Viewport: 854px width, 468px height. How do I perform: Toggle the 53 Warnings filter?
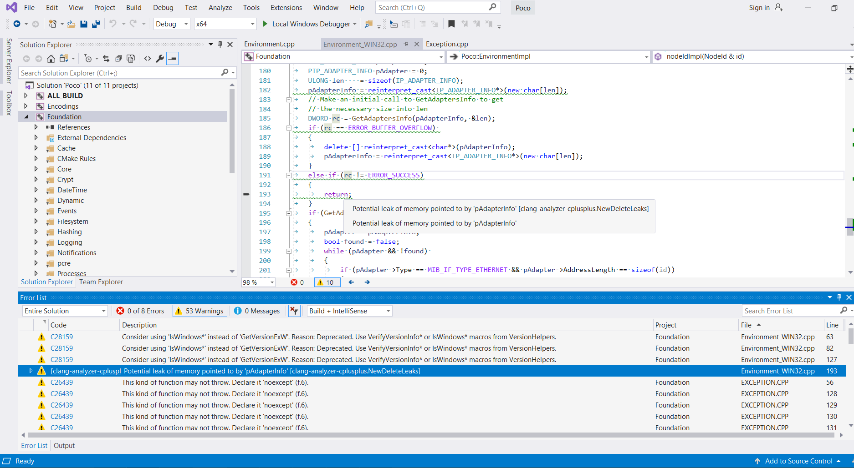pos(199,311)
